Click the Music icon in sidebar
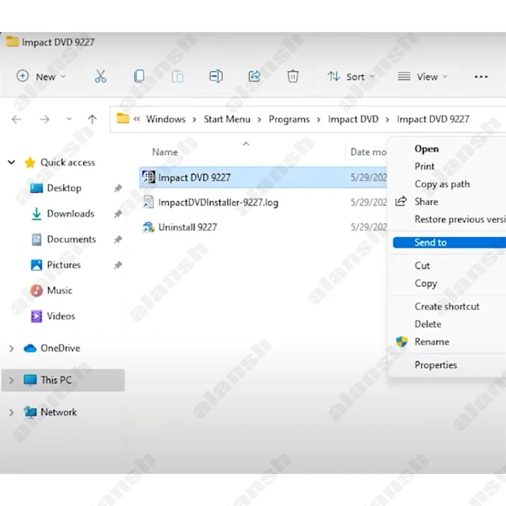This screenshot has height=506, width=506. click(37, 291)
